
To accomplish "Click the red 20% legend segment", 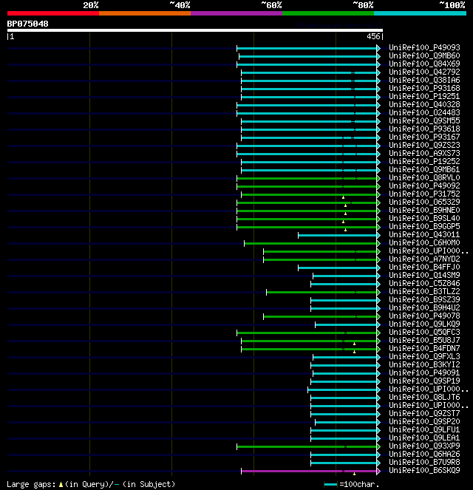I will click(53, 13).
